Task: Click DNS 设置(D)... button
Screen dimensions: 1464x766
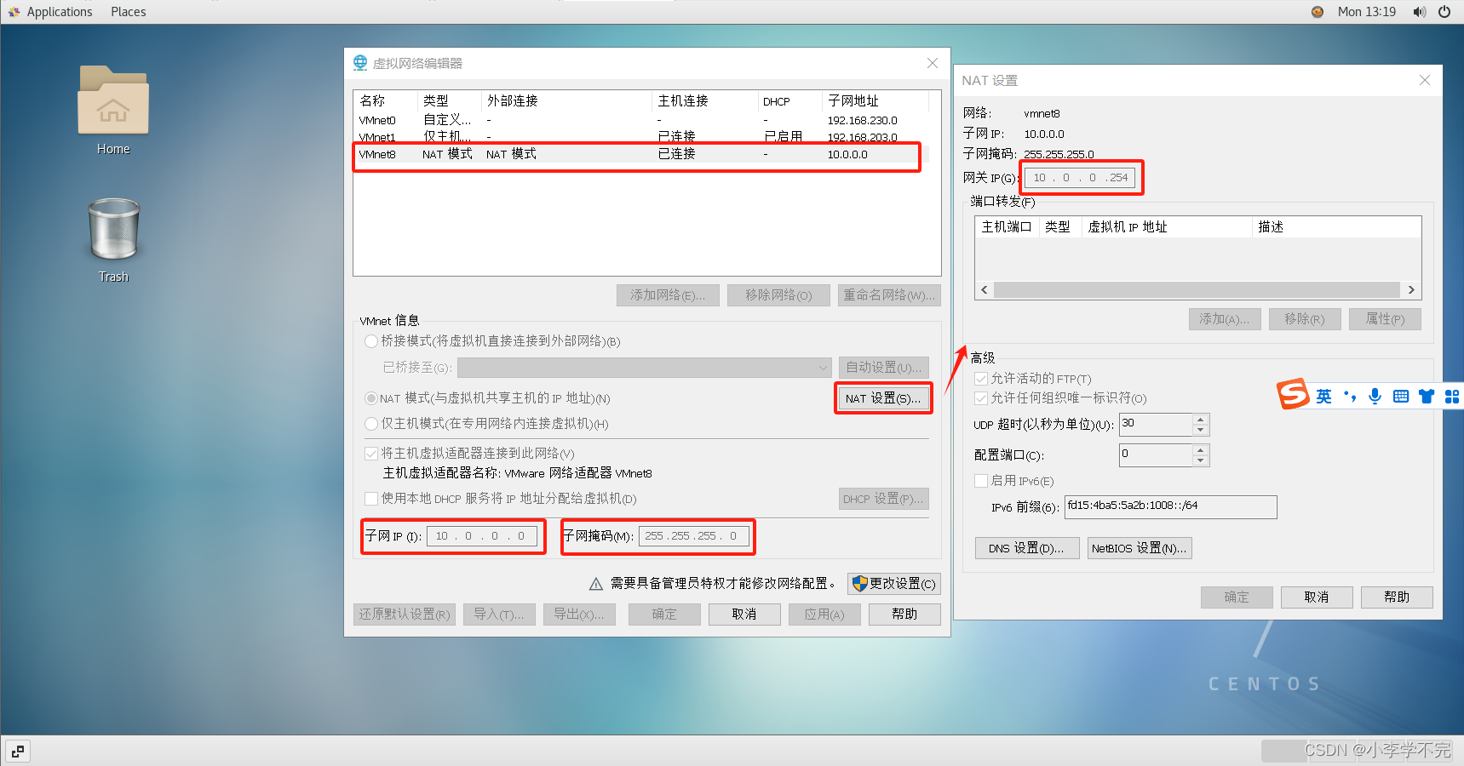Action: point(1027,548)
